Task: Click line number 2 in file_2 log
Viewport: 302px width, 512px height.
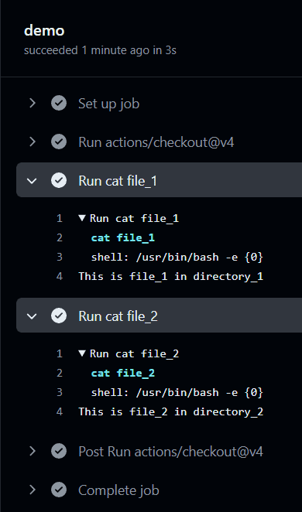Action: tap(59, 373)
